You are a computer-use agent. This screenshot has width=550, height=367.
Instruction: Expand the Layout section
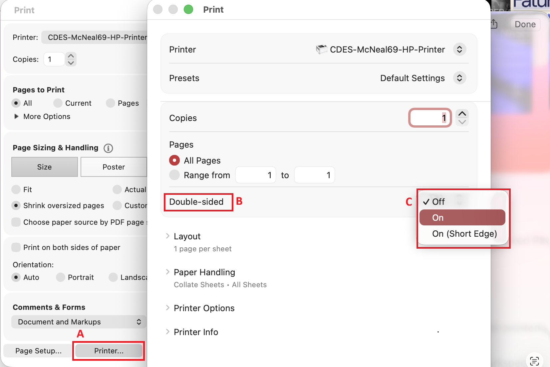[168, 236]
